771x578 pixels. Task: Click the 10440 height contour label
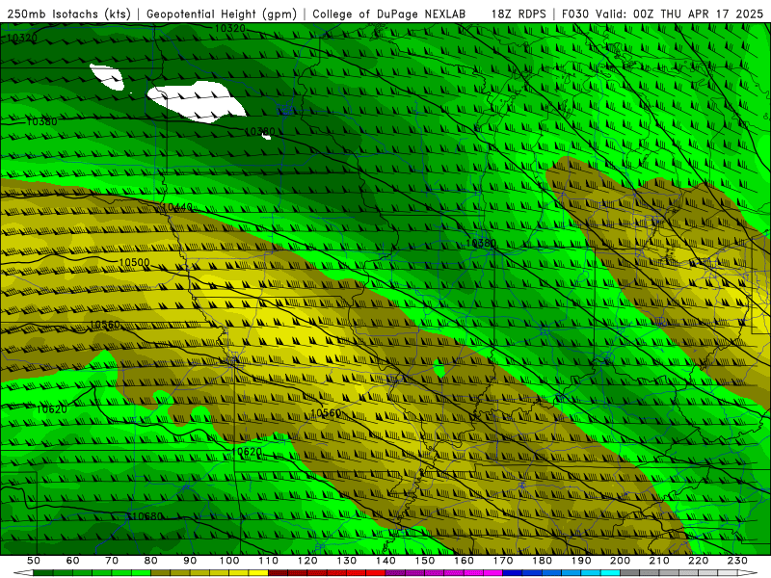[177, 207]
